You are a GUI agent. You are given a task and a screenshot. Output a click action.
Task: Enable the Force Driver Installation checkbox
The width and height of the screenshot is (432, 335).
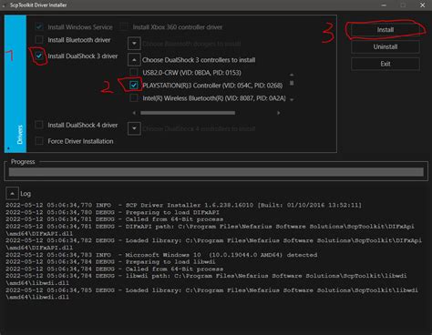point(39,141)
